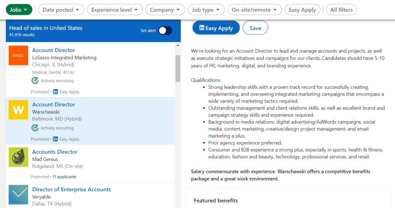Click Actively recruiting icon under LoSasso

click(x=35, y=81)
